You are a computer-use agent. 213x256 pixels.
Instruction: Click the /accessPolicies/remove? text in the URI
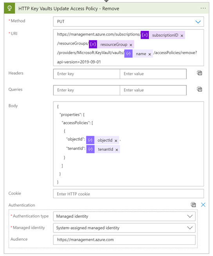tap(175, 53)
